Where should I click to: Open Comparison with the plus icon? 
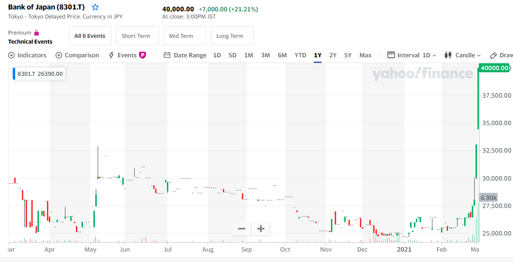point(59,55)
